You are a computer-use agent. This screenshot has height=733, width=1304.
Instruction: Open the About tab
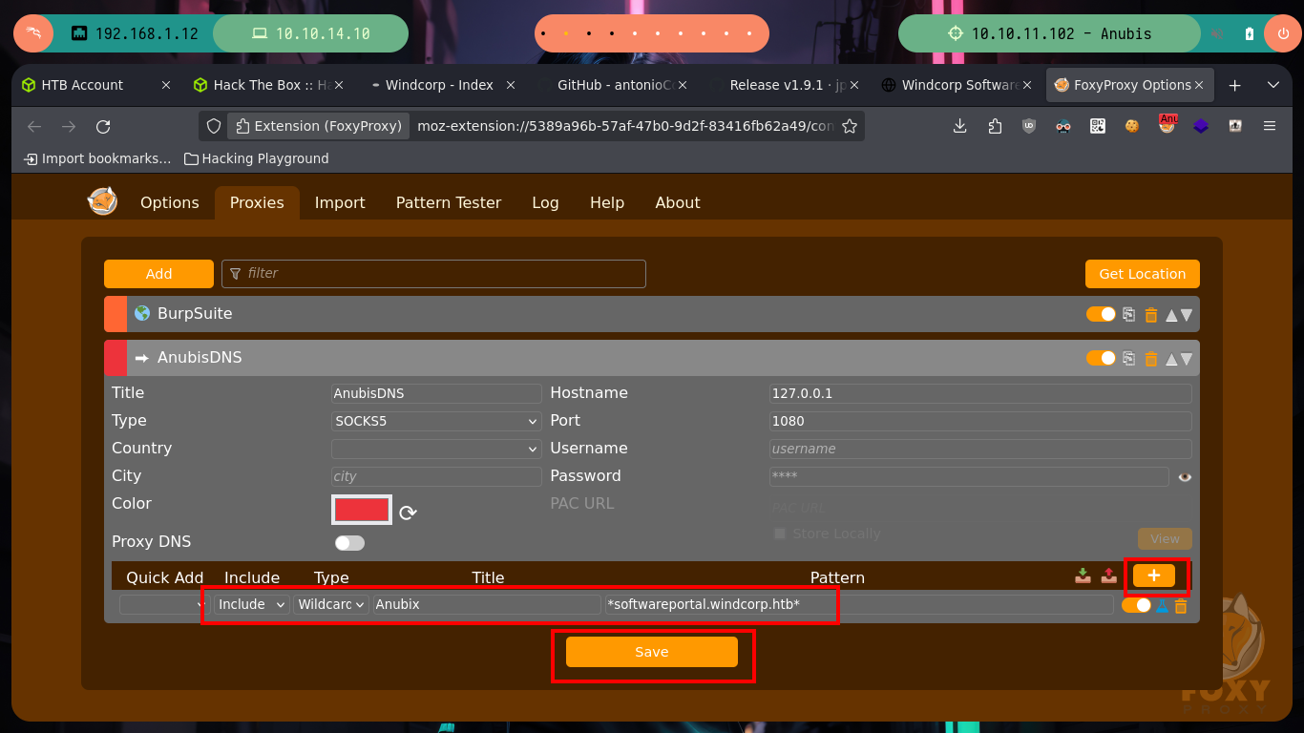pos(678,202)
